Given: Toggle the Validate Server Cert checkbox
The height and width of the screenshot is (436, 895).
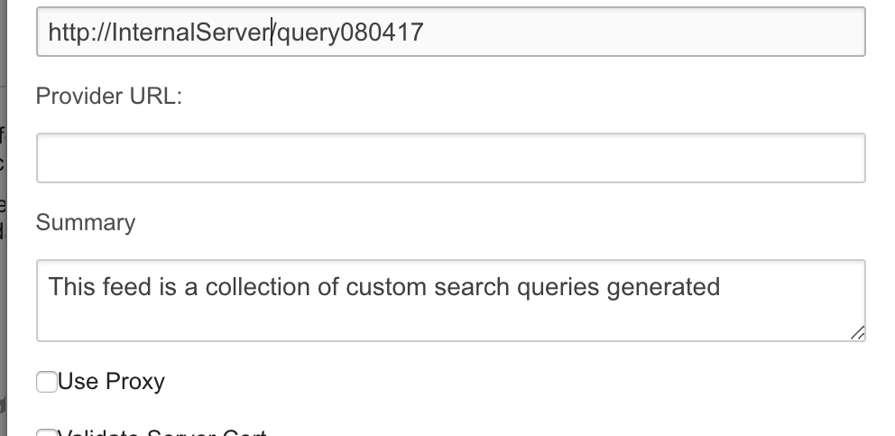Looking at the screenshot, I should coord(46,433).
